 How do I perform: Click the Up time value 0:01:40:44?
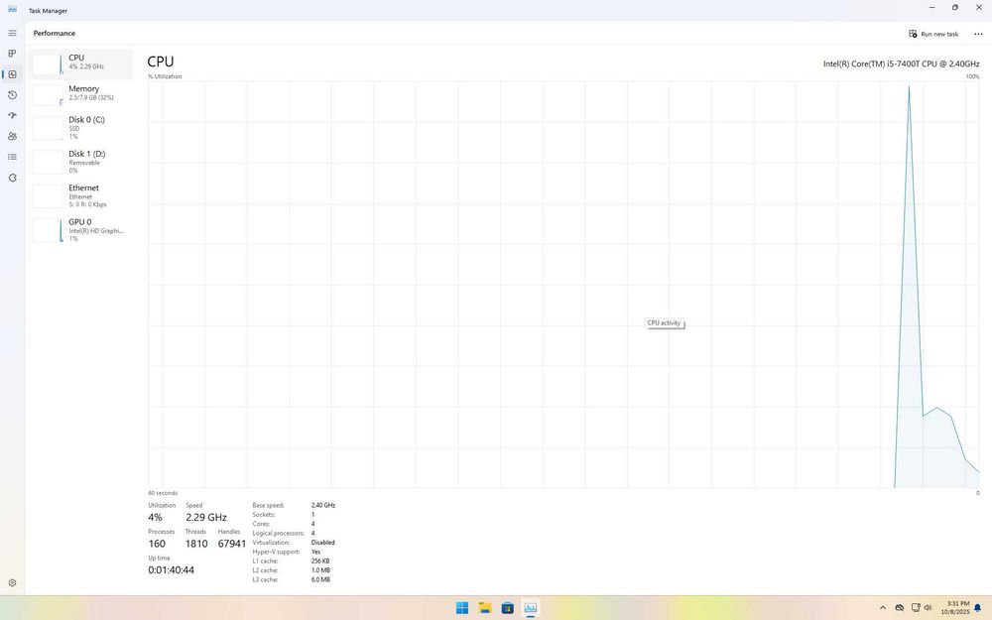pyautogui.click(x=172, y=570)
